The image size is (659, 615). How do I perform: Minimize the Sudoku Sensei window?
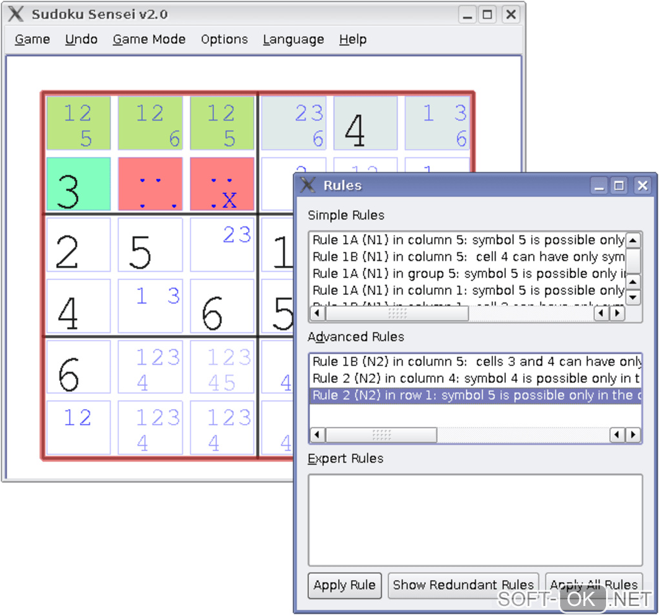click(467, 15)
